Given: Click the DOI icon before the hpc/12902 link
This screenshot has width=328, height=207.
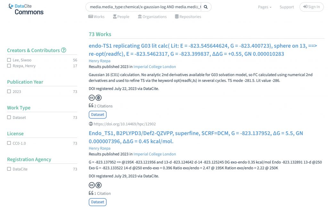Looking at the screenshot, I should (x=91, y=124).
